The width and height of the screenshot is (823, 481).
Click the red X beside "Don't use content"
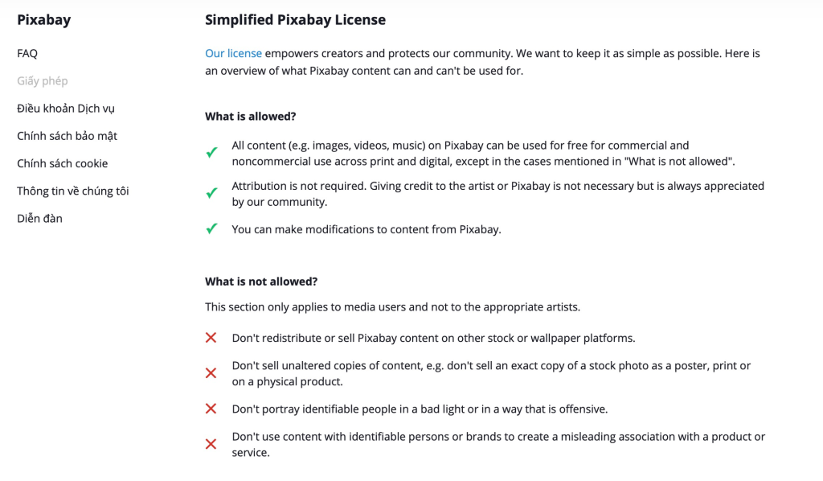211,444
